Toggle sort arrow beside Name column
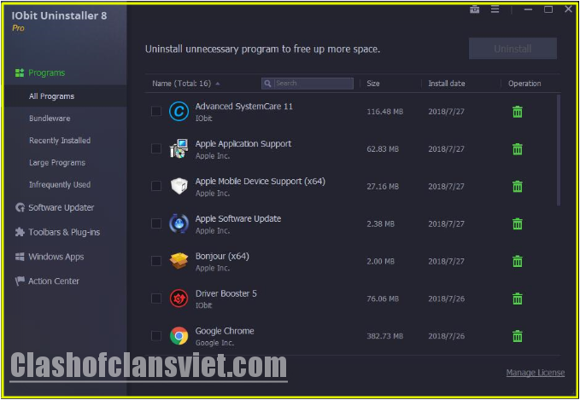 tap(218, 84)
